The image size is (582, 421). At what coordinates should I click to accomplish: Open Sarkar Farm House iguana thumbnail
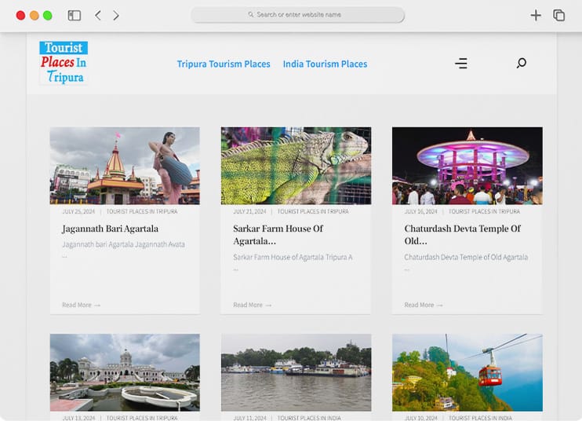296,166
